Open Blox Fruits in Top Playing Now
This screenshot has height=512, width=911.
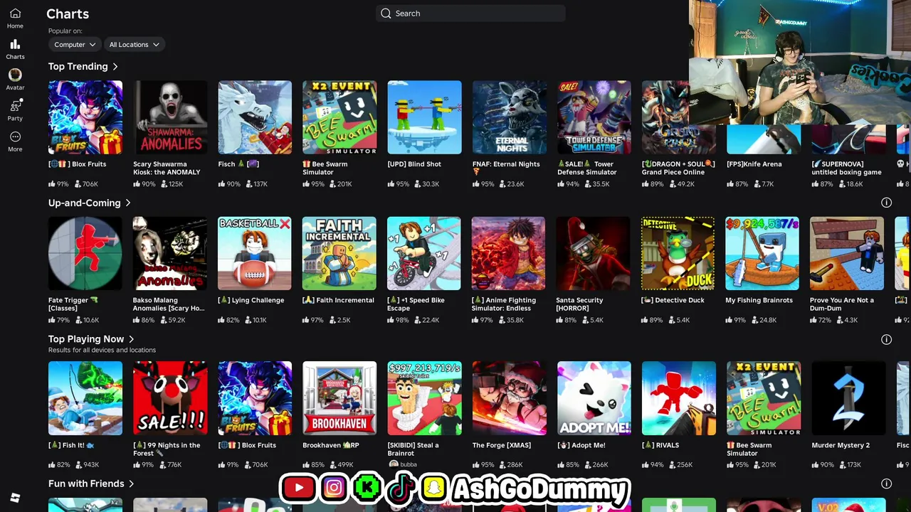[x=255, y=398]
